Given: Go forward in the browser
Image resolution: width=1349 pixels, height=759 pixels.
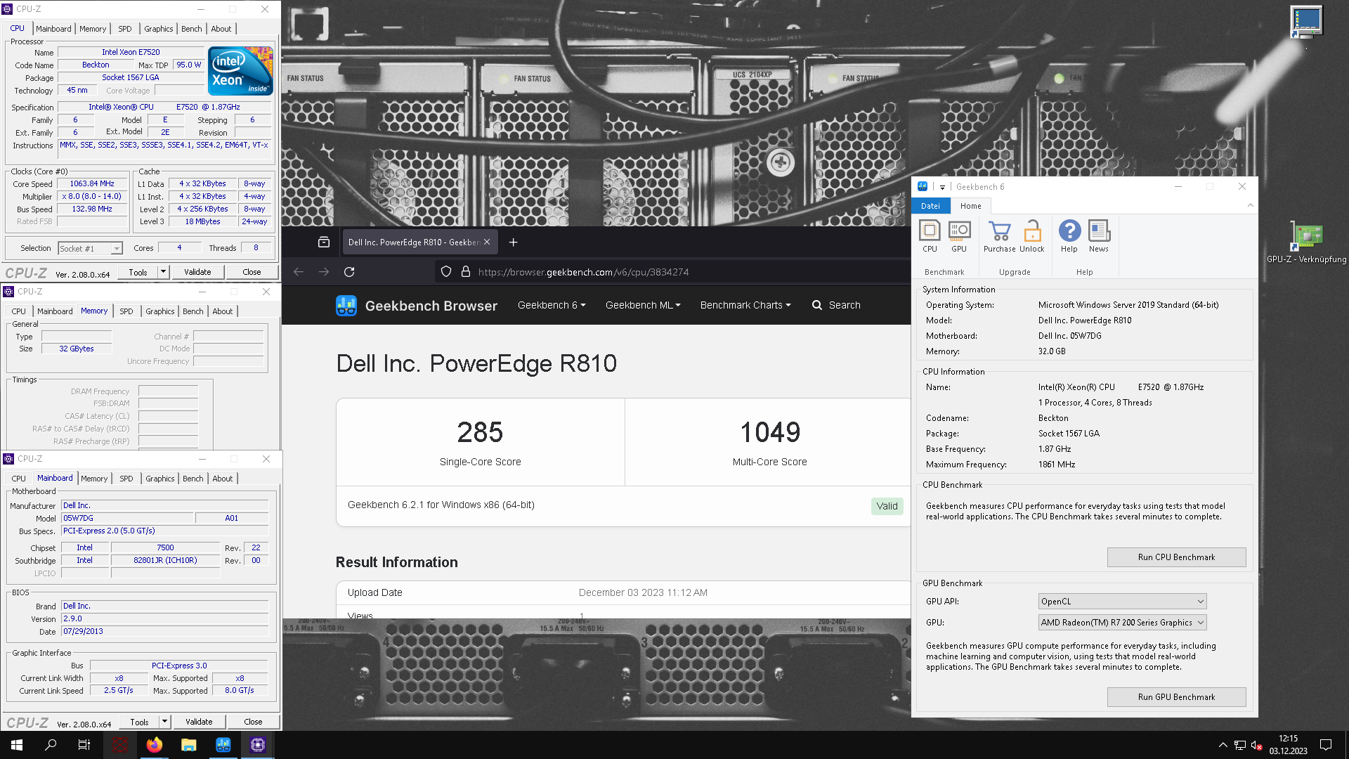Looking at the screenshot, I should click(324, 272).
